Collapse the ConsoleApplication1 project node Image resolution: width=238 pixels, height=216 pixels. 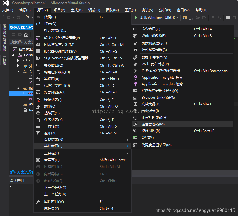13,55
